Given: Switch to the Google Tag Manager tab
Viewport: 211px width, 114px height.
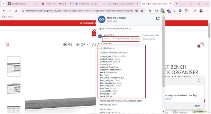Looking at the screenshot, I should [x=88, y=4].
